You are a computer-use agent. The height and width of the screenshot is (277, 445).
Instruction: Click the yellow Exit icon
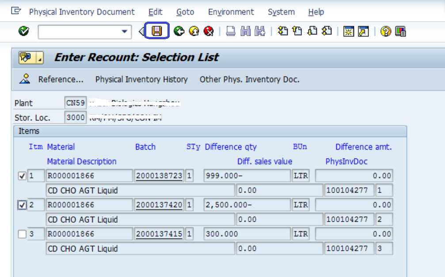tap(194, 31)
